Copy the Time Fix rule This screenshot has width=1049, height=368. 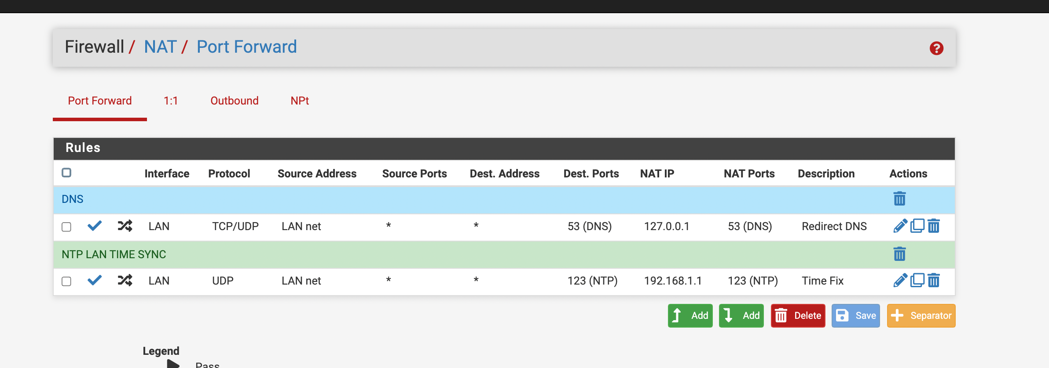(x=917, y=281)
